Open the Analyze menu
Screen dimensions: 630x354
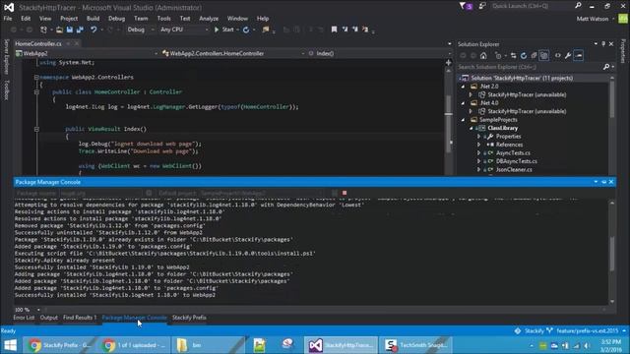[x=209, y=19]
